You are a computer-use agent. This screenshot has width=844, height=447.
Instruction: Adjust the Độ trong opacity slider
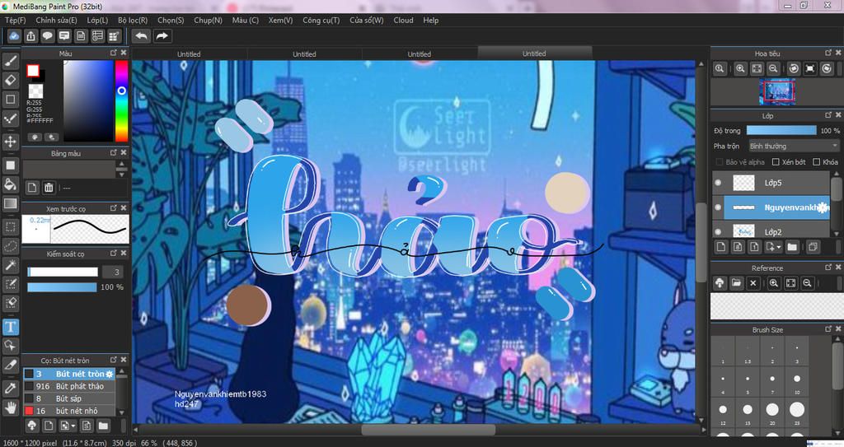click(781, 131)
